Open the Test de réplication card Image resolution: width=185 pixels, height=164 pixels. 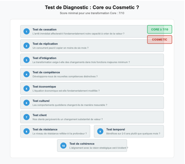(x=92, y=46)
